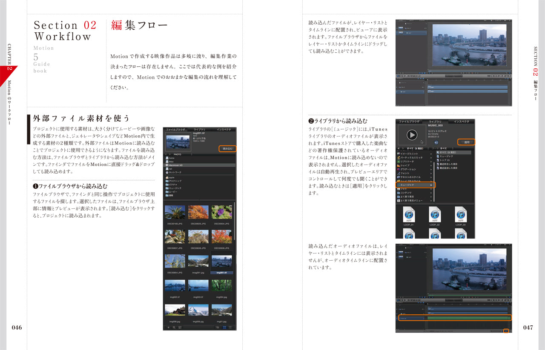This screenshot has width=545, height=350.
Task: Select the ミュージック playlist in right column
Action: (453, 156)
